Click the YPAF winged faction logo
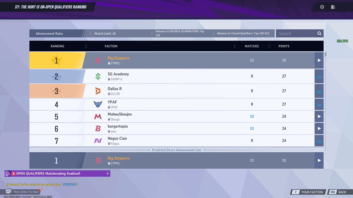 pyautogui.click(x=98, y=104)
